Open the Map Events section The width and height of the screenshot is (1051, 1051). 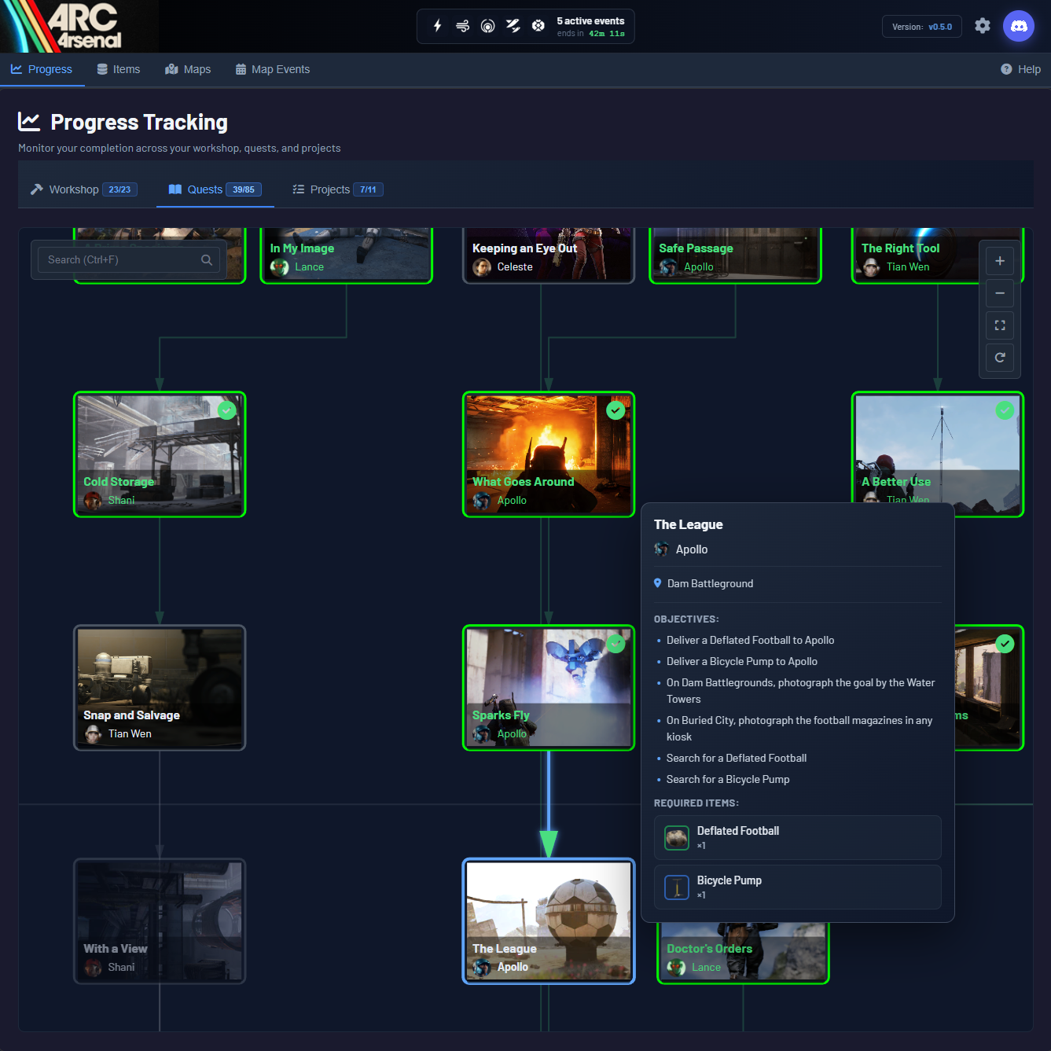point(272,69)
